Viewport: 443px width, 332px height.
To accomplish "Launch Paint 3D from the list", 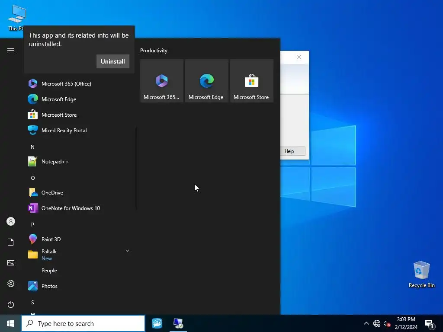I will coord(79,239).
